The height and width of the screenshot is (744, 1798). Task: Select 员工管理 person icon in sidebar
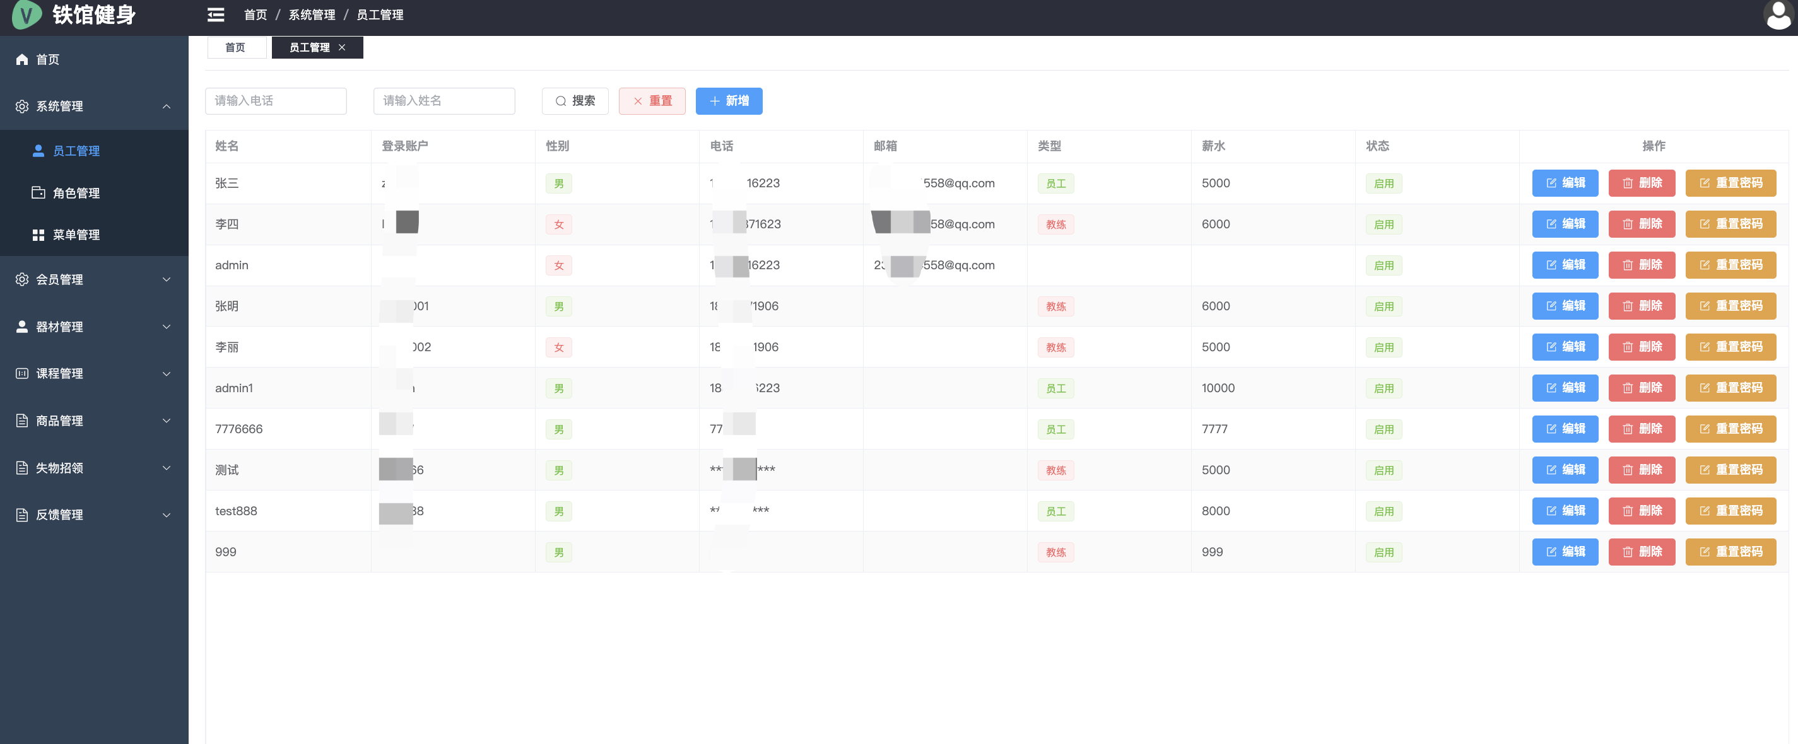point(38,151)
